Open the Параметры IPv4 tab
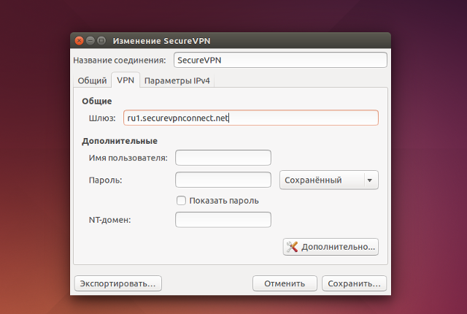The height and width of the screenshot is (314, 467). 179,80
